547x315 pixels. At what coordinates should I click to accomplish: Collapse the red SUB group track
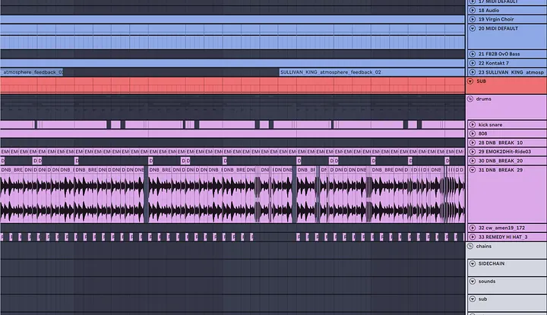point(470,81)
